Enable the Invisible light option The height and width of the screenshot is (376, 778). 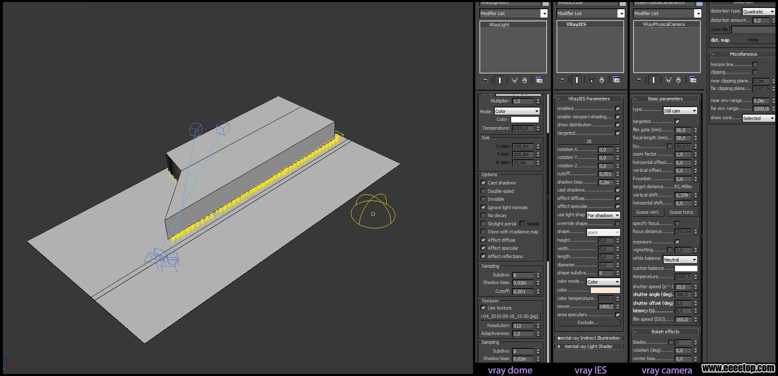pyautogui.click(x=483, y=199)
